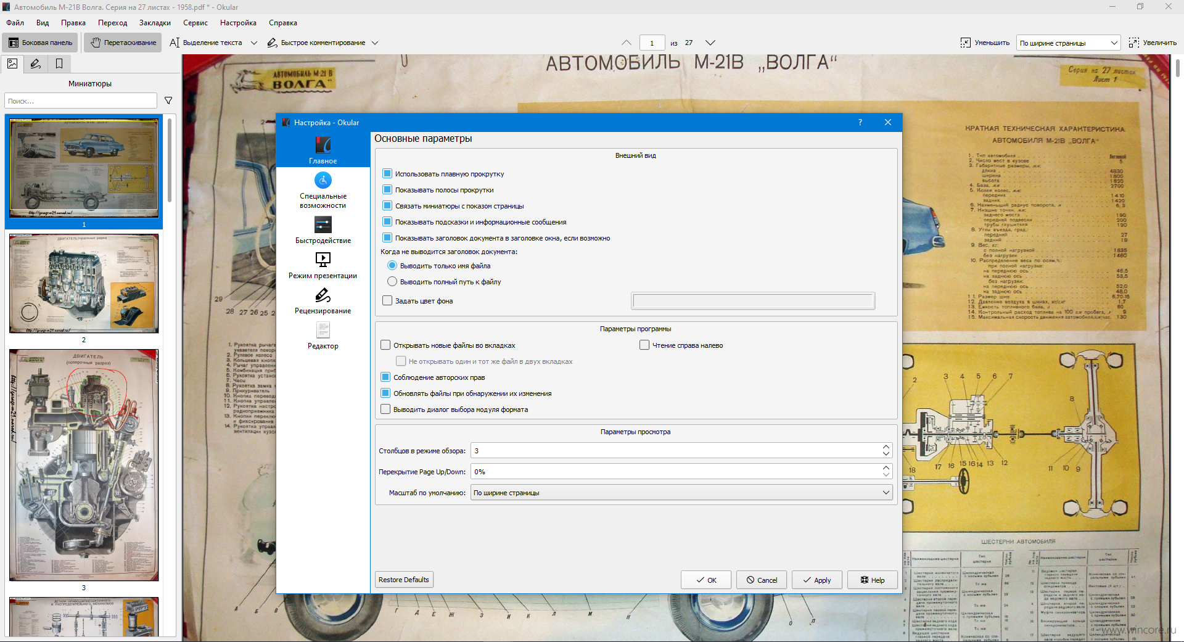This screenshot has height=642, width=1184.
Task: Open the Вид menu
Action: tap(43, 23)
